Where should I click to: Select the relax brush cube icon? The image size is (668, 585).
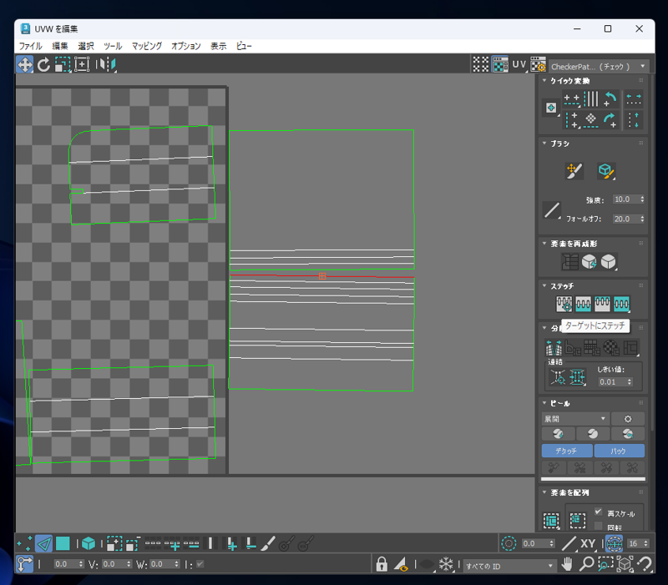click(606, 171)
